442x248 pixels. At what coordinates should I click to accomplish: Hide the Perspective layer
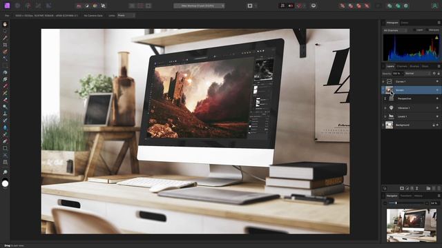pos(437,99)
